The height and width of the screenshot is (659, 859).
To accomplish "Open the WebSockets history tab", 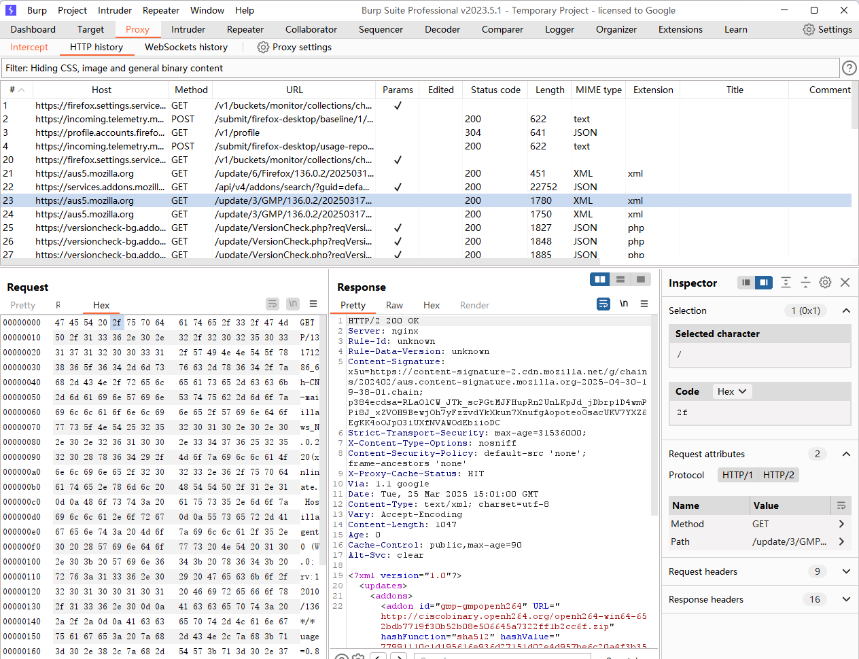I will [186, 47].
